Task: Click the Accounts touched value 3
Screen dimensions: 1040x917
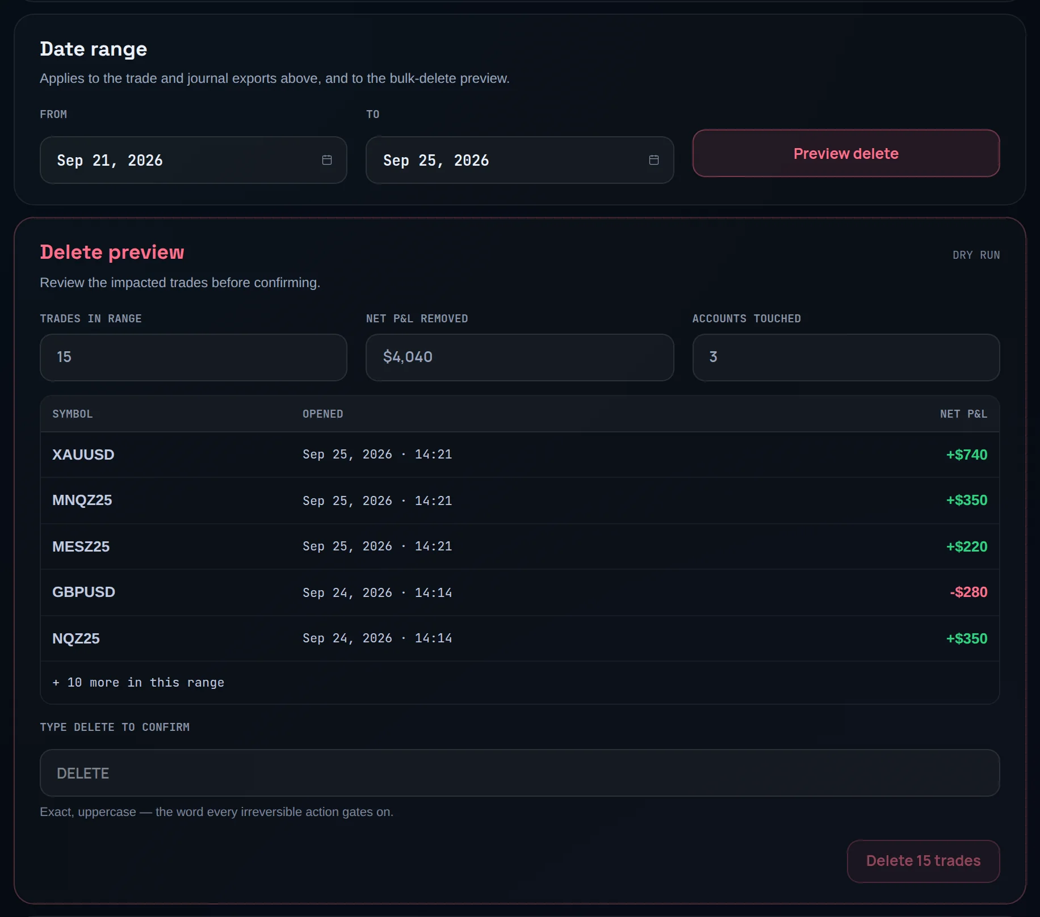Action: click(x=846, y=357)
